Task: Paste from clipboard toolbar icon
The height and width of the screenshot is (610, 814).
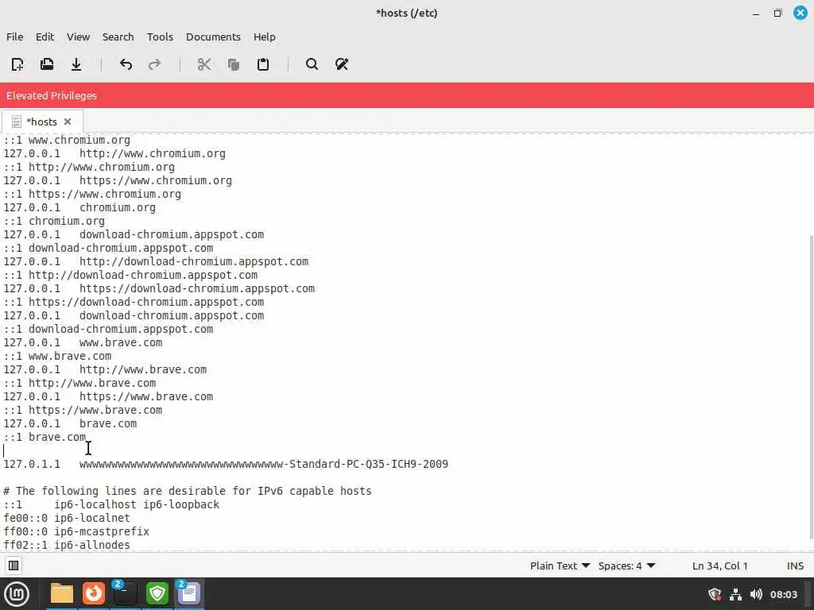Action: pos(263,64)
